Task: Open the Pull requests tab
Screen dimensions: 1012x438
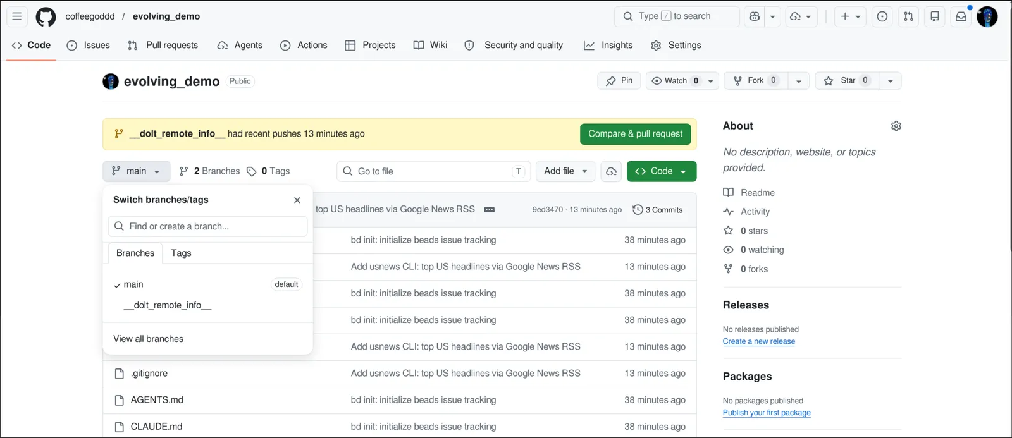Action: (163, 46)
